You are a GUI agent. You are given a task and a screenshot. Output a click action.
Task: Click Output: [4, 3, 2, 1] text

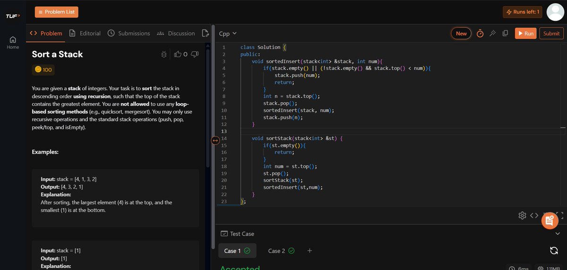pos(62,187)
